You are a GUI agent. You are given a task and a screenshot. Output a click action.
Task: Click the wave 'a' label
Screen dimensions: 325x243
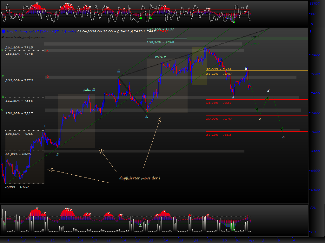point(233,97)
